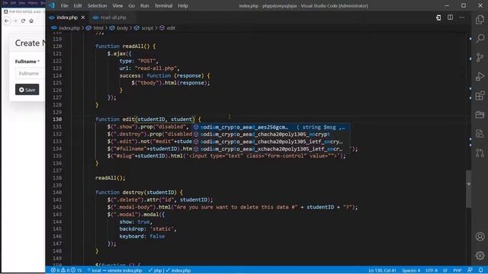Viewport: 488px width, 274px height.
Task: Select sodium_crypto_aead_chacha20poly1305_encrypt suggestion
Action: click(x=271, y=134)
